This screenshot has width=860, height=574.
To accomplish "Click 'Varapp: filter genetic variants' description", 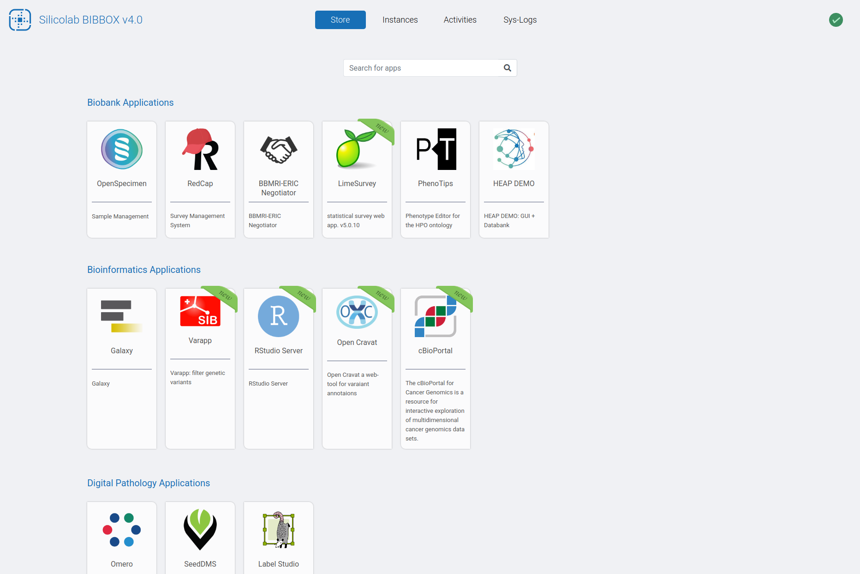I will 197,377.
